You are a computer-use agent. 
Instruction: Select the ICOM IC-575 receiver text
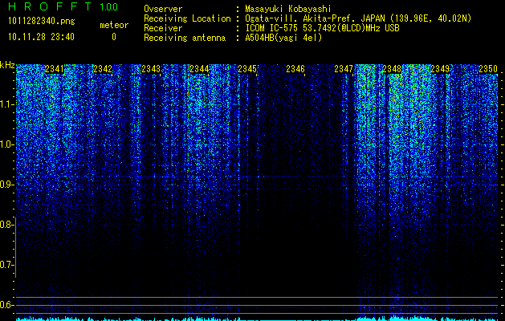pos(323,28)
